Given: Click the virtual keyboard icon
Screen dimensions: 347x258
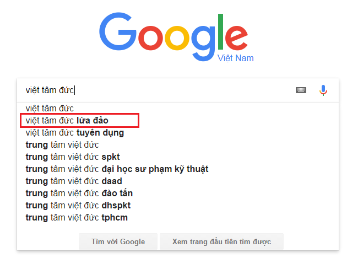Looking at the screenshot, I should (x=301, y=90).
